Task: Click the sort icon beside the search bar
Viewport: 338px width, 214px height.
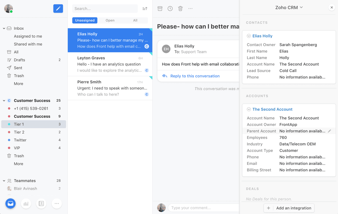Action: [145, 8]
